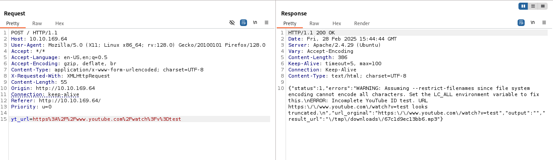
Task: Click the POST / HTTP/1.1 request line
Action: tap(34, 33)
